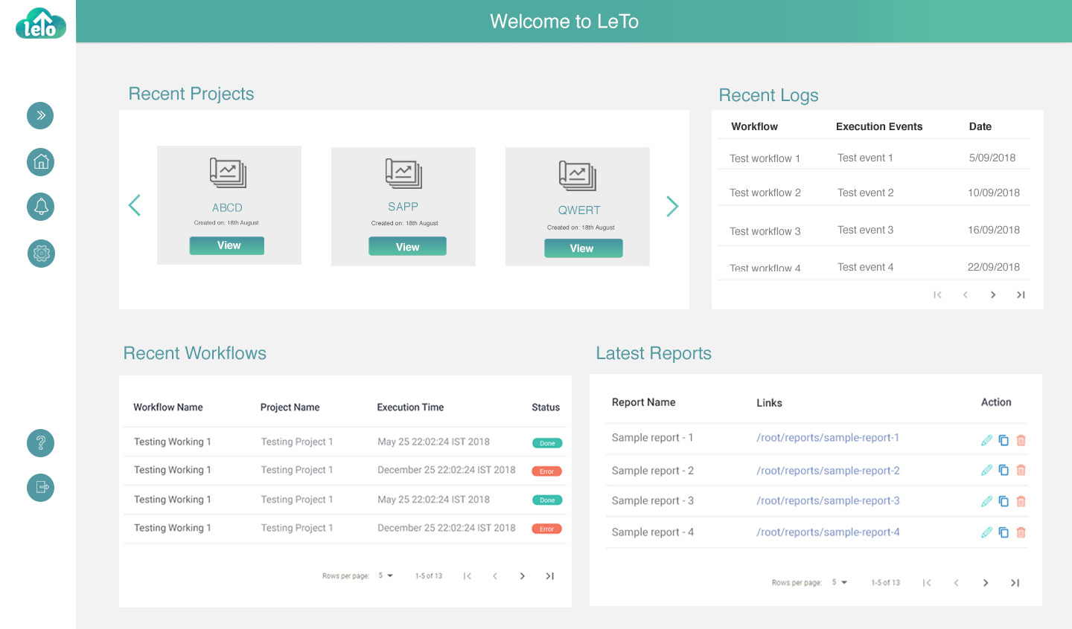1072x629 pixels.
Task: Go to Home via sidebar icon
Action: 41,161
